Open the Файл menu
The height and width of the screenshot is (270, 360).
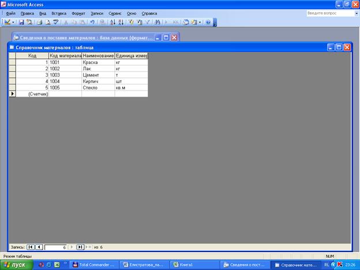coord(10,13)
